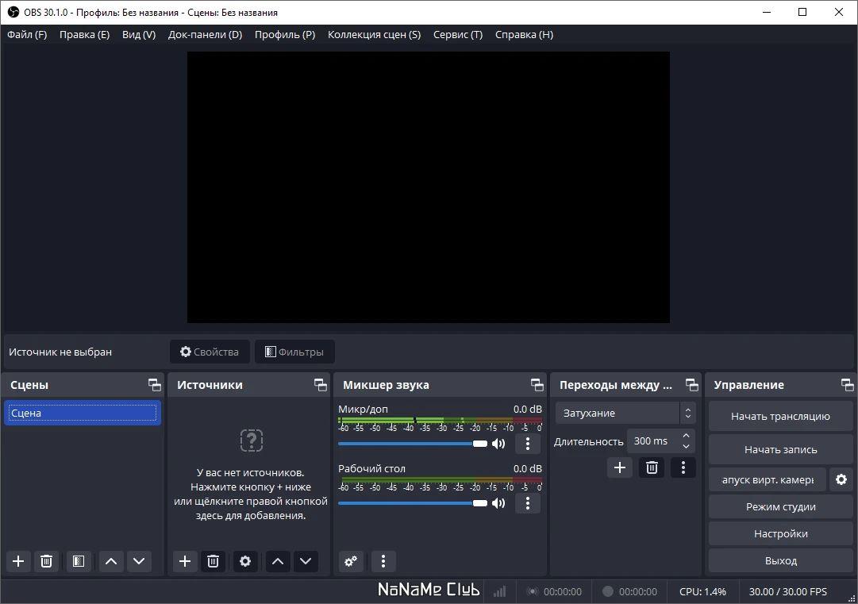The width and height of the screenshot is (858, 604).
Task: Add a new scene with plus icon
Action: point(18,561)
